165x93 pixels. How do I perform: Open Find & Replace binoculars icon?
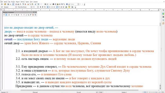pyautogui.click(x=53, y=4)
